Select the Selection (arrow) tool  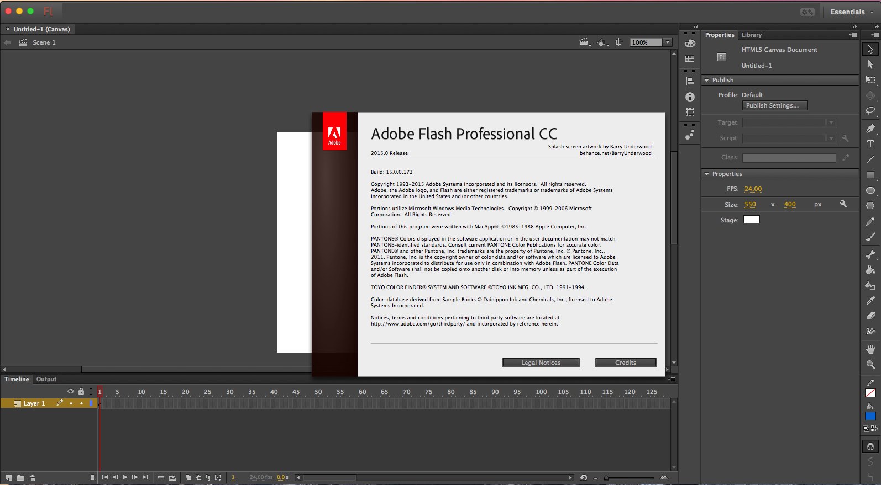coord(870,49)
